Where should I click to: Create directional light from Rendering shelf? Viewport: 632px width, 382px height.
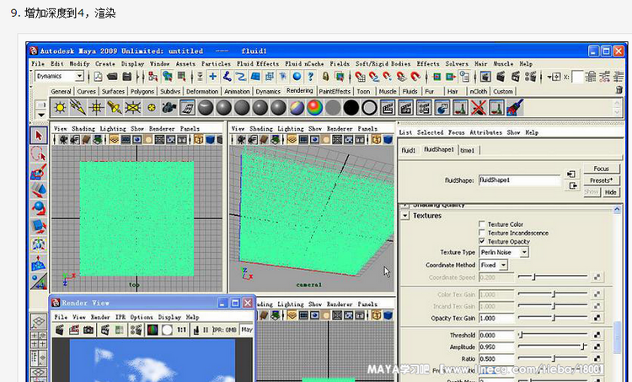(x=78, y=108)
